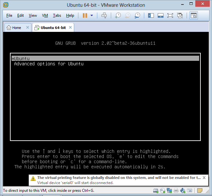Click the window resize grip corner
Image resolution: width=212 pixels, height=196 pixels.
[207, 191]
